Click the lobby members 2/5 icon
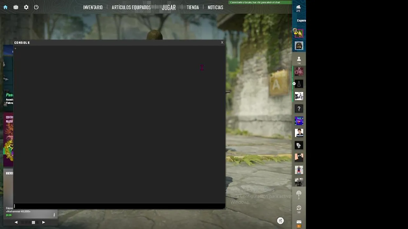Screen dimensions: 408x229 [x=298, y=8]
